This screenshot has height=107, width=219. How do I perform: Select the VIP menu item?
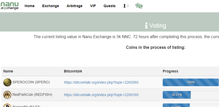tap(93, 6)
